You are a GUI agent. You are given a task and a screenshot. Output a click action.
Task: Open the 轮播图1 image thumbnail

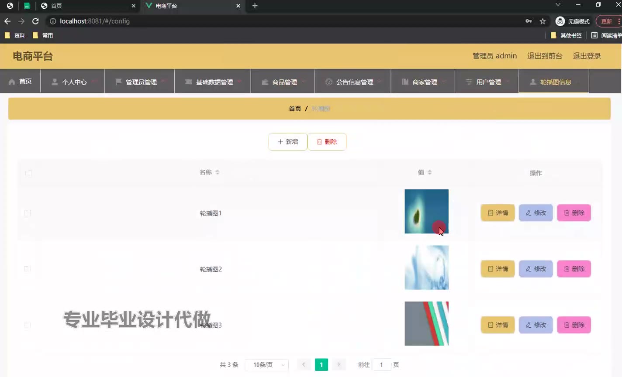[x=426, y=211]
